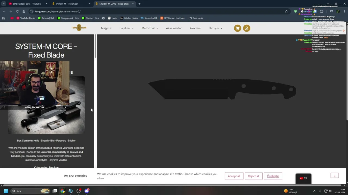The height and width of the screenshot is (195, 348).
Task: Open the roads bookmark
Action: point(112,18)
